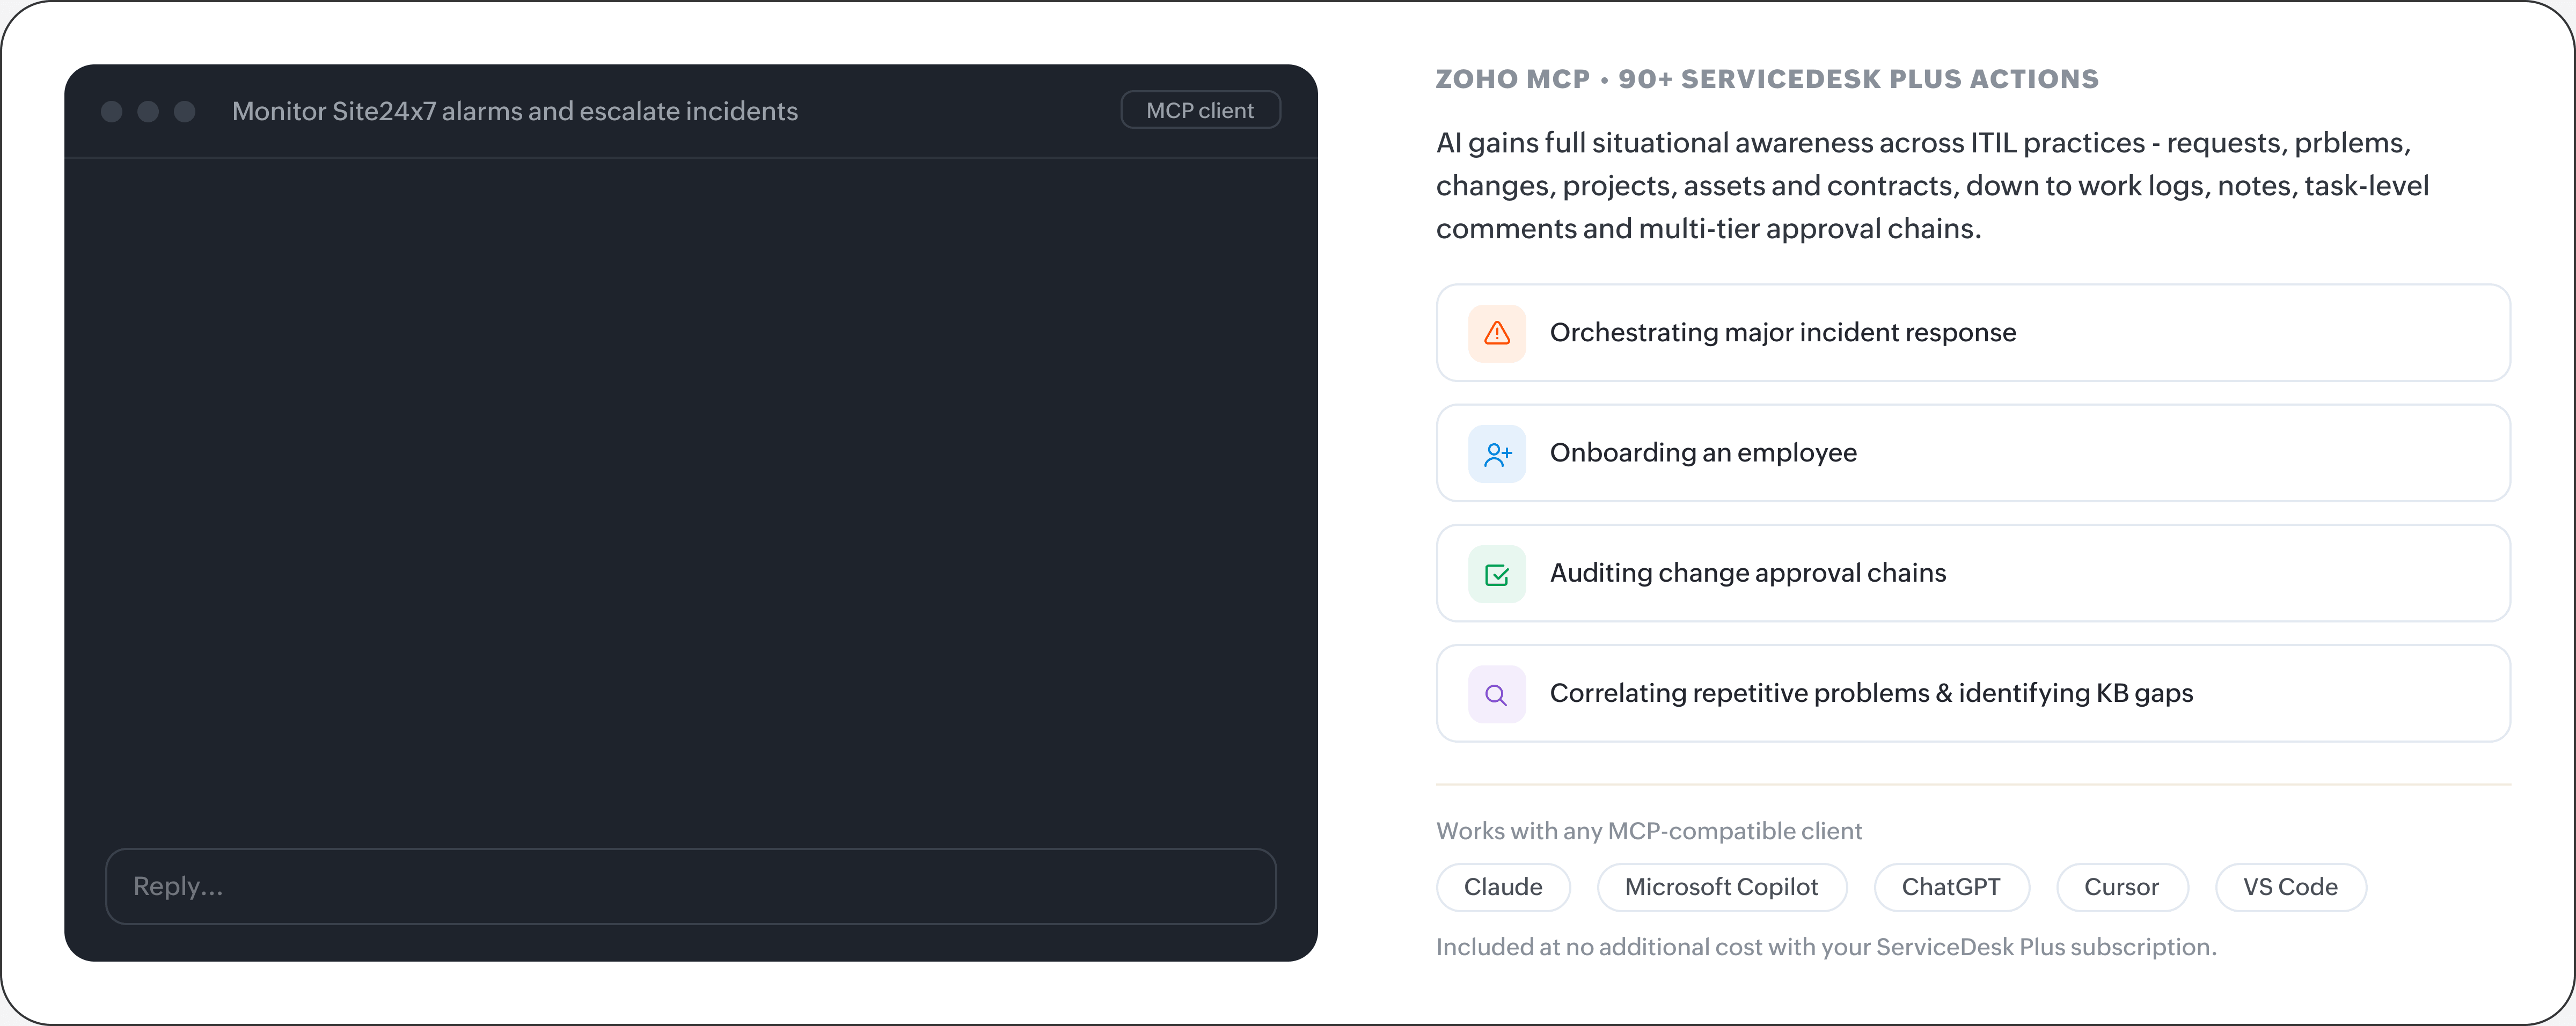Click the VS Code client chip
The image size is (2576, 1026).
2290,887
